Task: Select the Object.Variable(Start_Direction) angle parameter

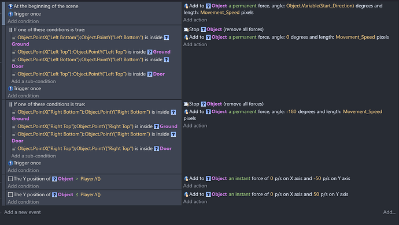Action: point(320,6)
